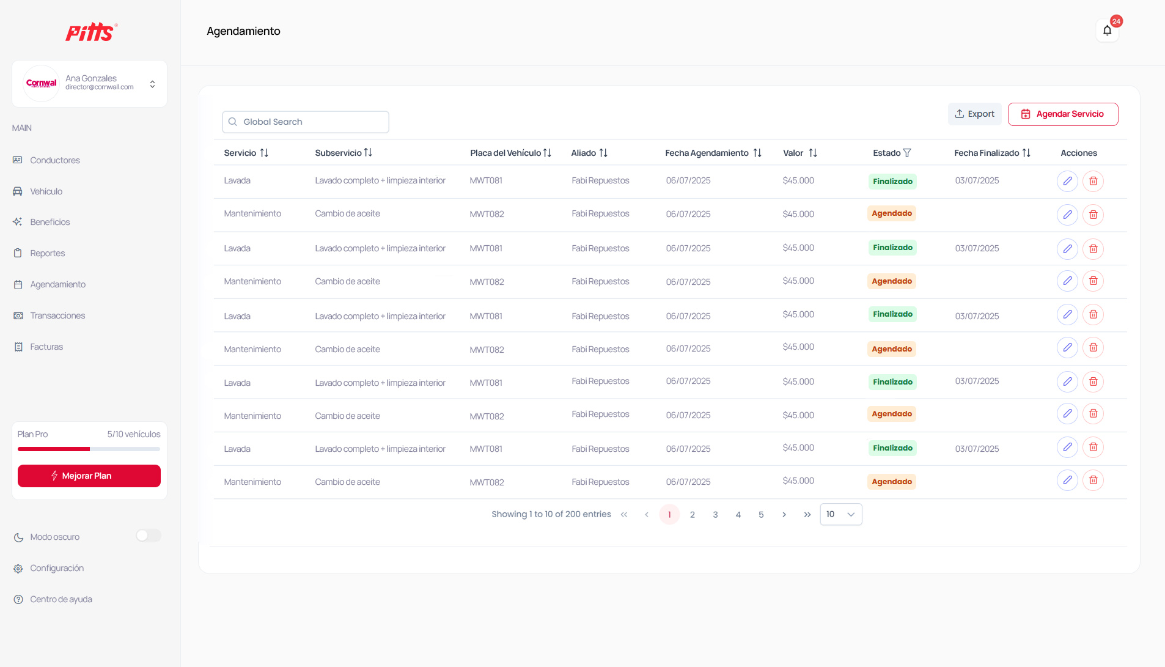The width and height of the screenshot is (1165, 667).
Task: Sort by Servicio column arrows
Action: tap(264, 153)
